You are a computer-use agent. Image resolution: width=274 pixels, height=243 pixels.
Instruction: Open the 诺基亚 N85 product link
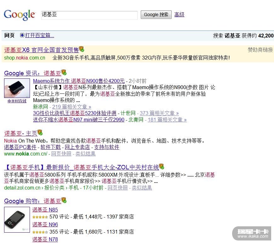pos(45,210)
